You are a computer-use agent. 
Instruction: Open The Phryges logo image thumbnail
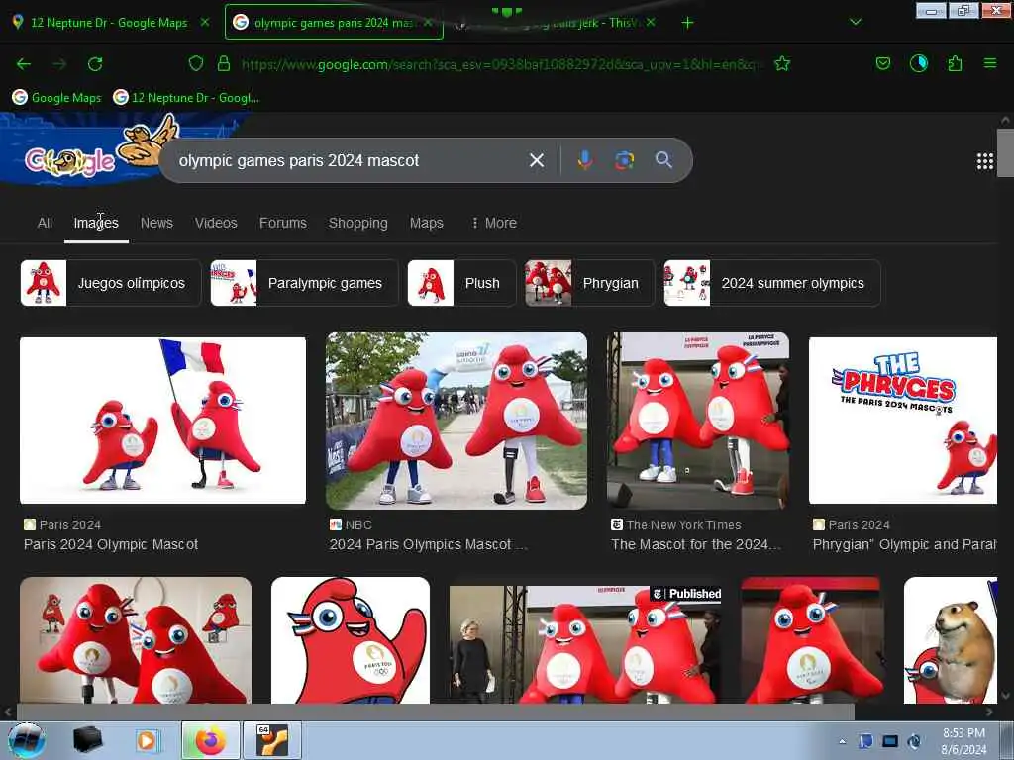pyautogui.click(x=903, y=420)
